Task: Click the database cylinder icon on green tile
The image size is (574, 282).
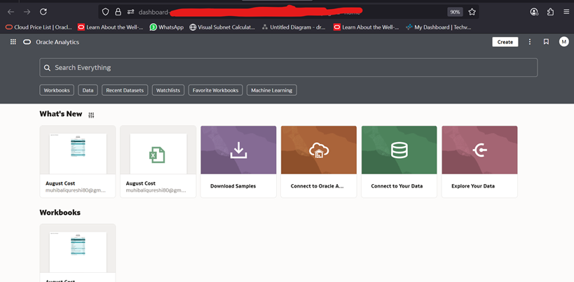Action: [399, 150]
